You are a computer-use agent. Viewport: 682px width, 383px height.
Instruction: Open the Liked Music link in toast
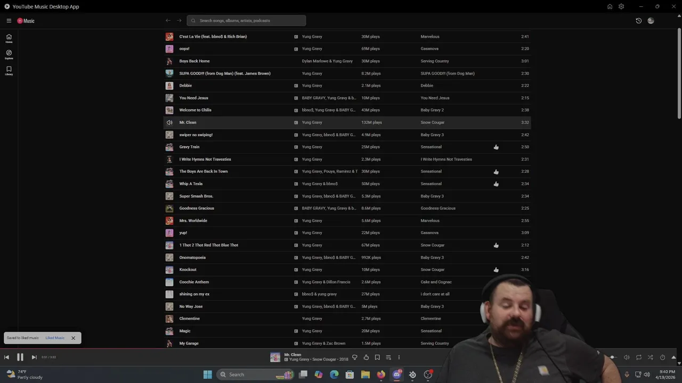coord(55,338)
